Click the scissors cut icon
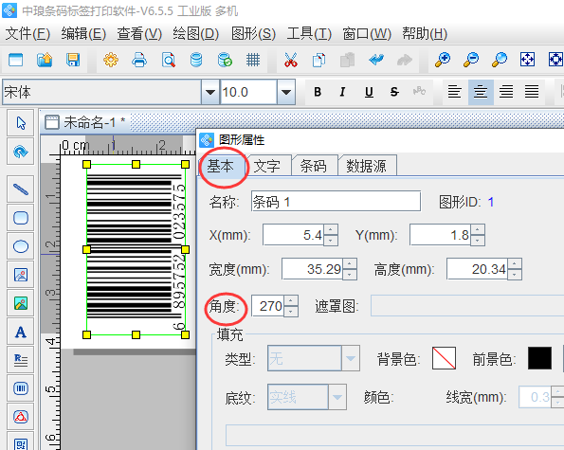This screenshot has height=450, width=564. [291, 60]
